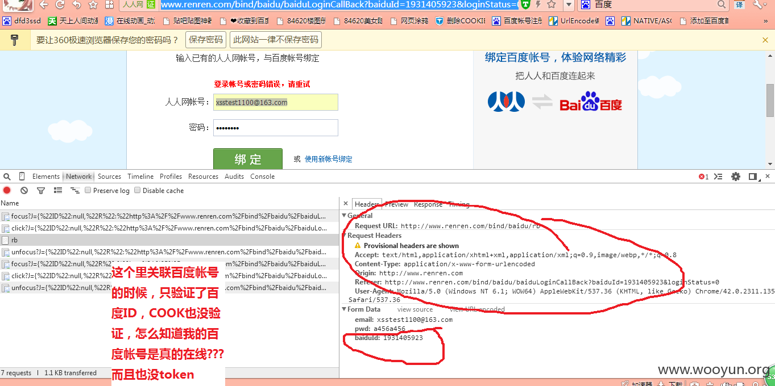This screenshot has width=775, height=386.
Task: Toggle the large request rows icon
Action: pos(57,191)
